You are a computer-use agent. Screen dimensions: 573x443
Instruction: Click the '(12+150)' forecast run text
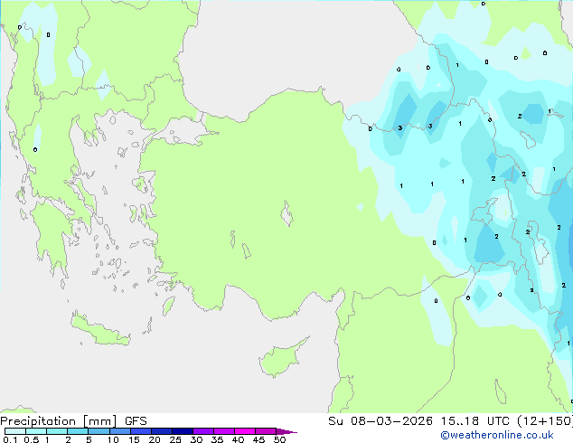click(545, 421)
